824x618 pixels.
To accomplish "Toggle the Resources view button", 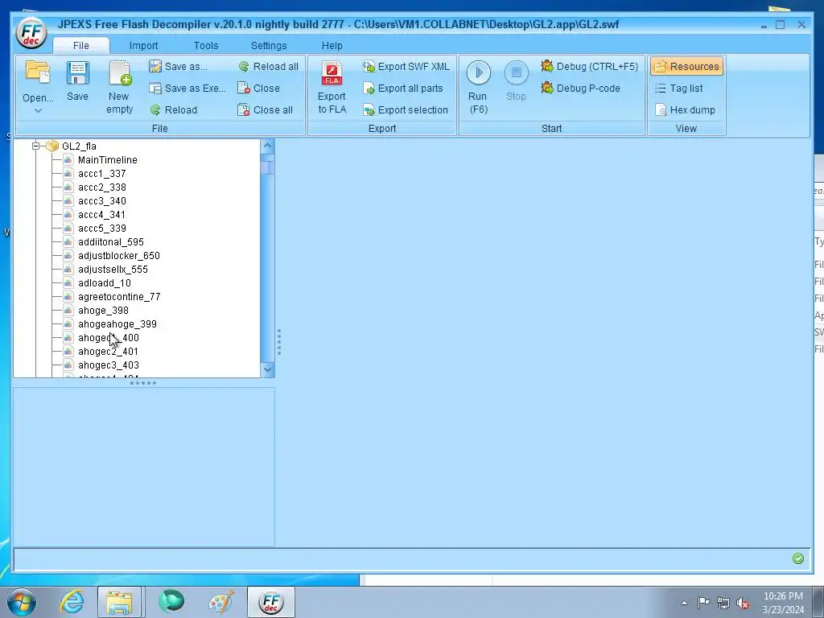I will click(687, 67).
